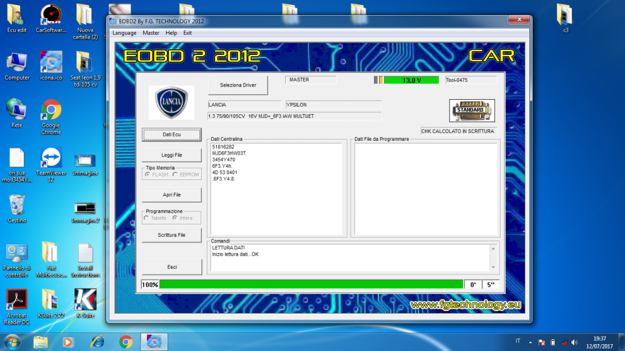Click Seleziona Driver button
The width and height of the screenshot is (625, 351).
coord(238,85)
